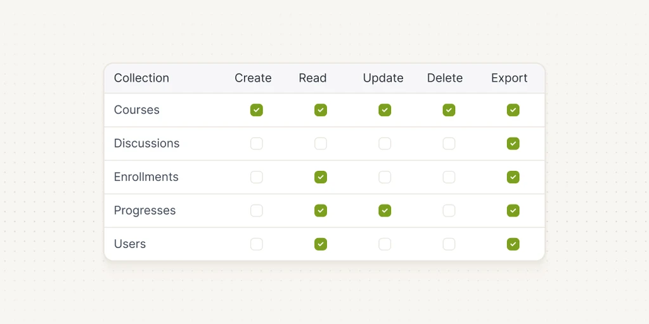Screen dimensions: 649x324
Task: Select the Users row label
Action: coord(130,244)
